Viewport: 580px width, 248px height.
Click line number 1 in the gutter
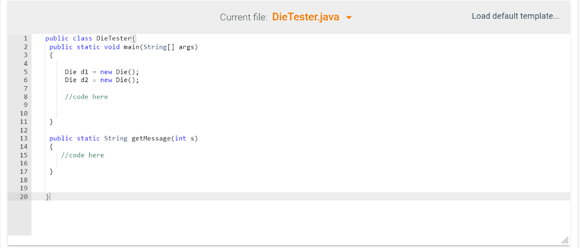pyautogui.click(x=25, y=39)
